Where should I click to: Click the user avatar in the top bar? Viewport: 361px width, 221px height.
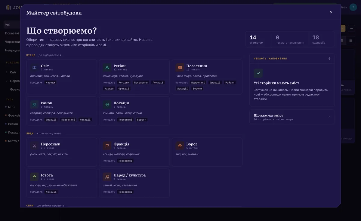[x=353, y=7]
